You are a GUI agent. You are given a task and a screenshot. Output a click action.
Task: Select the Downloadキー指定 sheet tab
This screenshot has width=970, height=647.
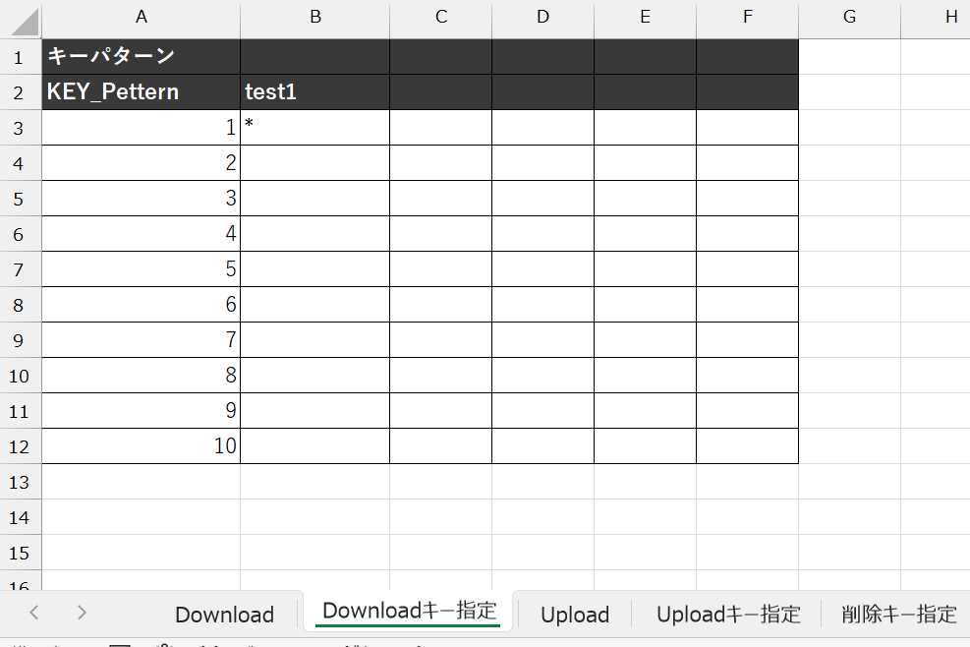(x=408, y=611)
